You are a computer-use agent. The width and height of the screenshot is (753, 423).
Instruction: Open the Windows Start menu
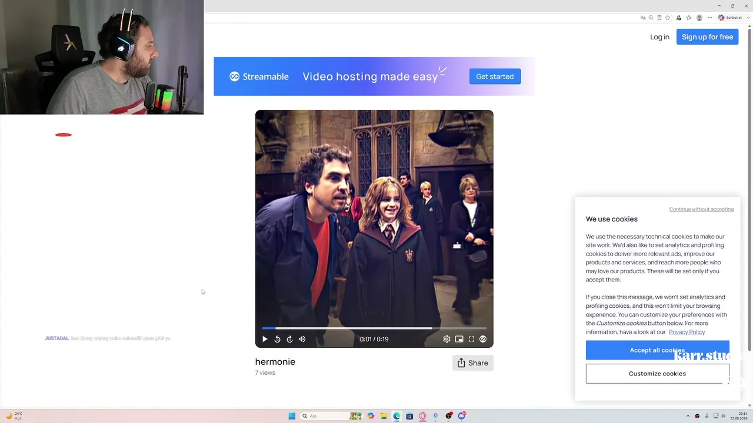tap(292, 416)
